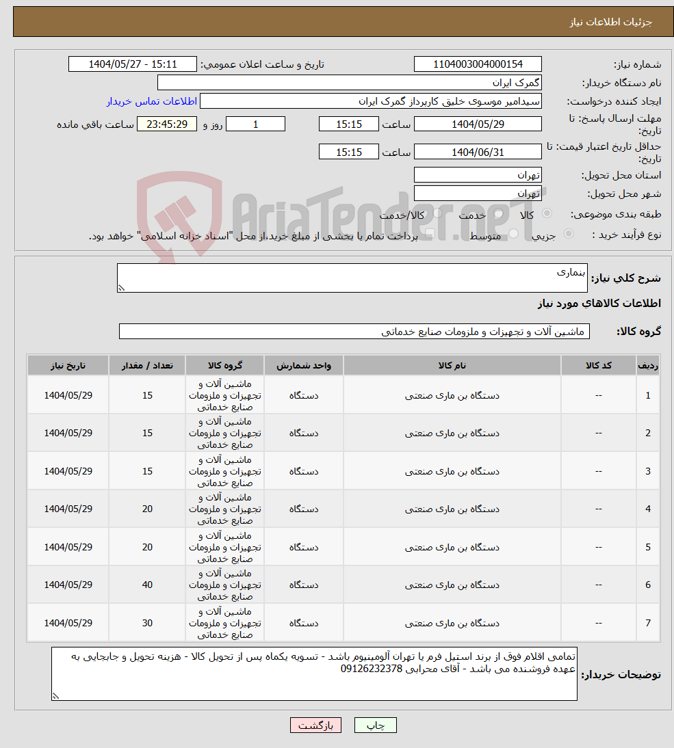
Task: Click quantity 30 in row 7
Action: [147, 623]
